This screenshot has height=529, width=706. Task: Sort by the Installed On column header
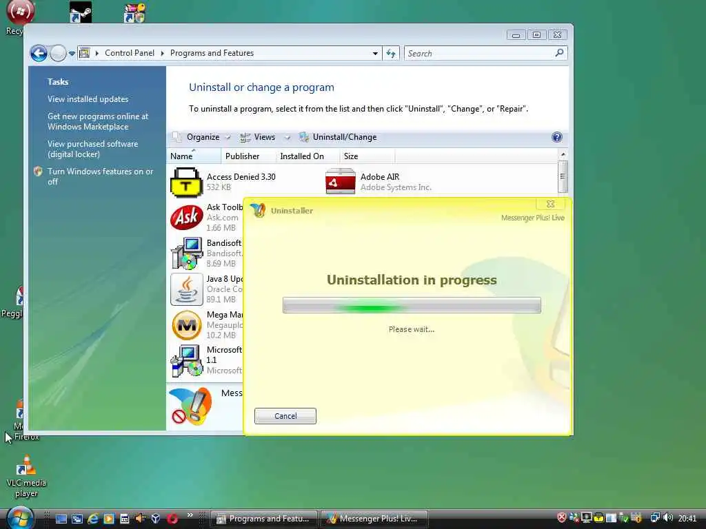point(307,156)
